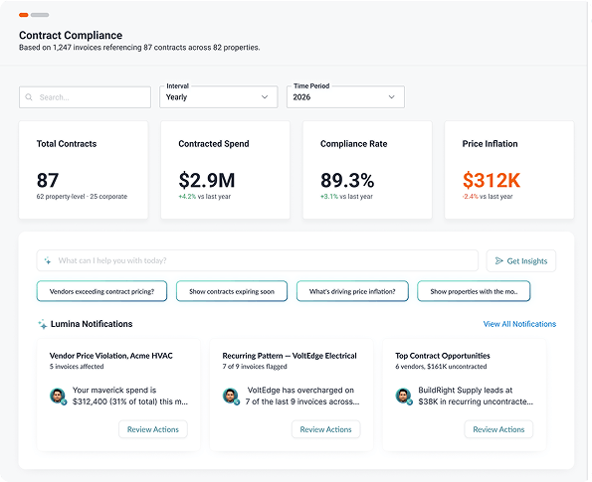Click the send arrow icon on Get Insights
The image size is (592, 482).
[x=498, y=260]
